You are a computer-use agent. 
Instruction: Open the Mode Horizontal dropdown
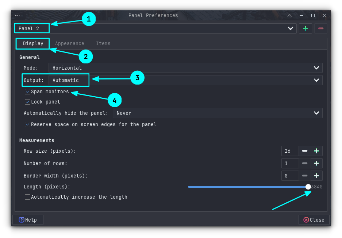pyautogui.click(x=185, y=68)
